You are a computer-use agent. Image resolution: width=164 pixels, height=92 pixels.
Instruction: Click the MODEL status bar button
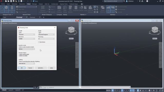pos(108,90)
